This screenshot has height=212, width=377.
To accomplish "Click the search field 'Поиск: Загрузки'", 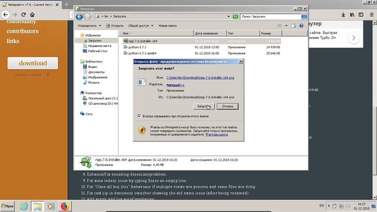I will pos(270,16).
